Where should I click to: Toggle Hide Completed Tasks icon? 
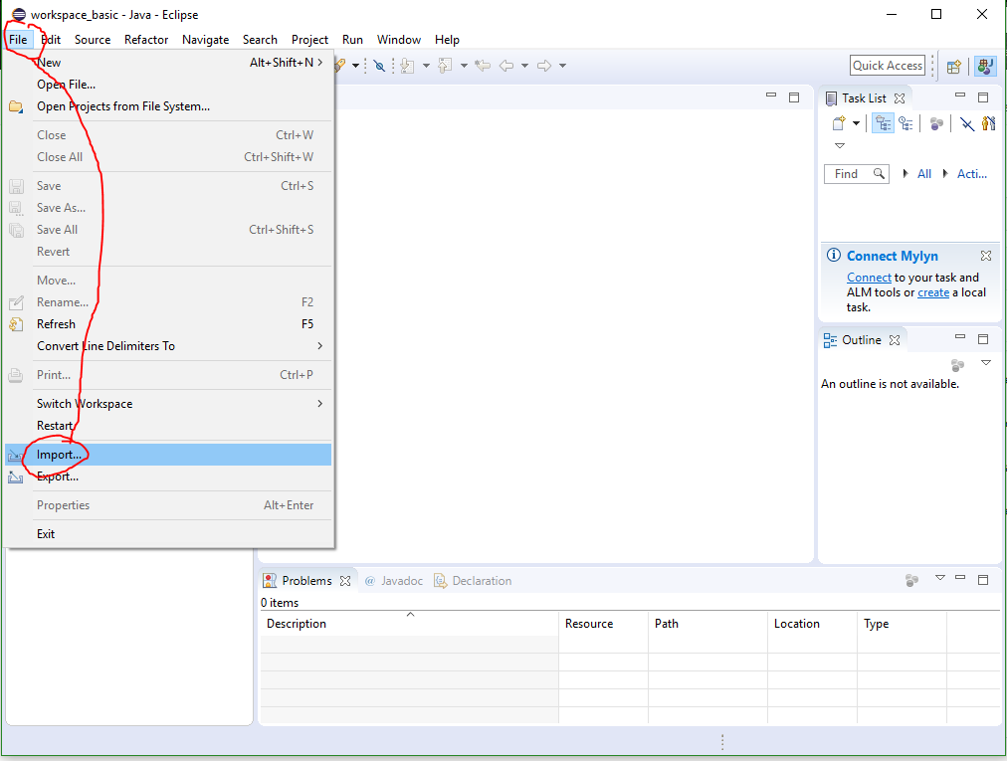pos(967,123)
